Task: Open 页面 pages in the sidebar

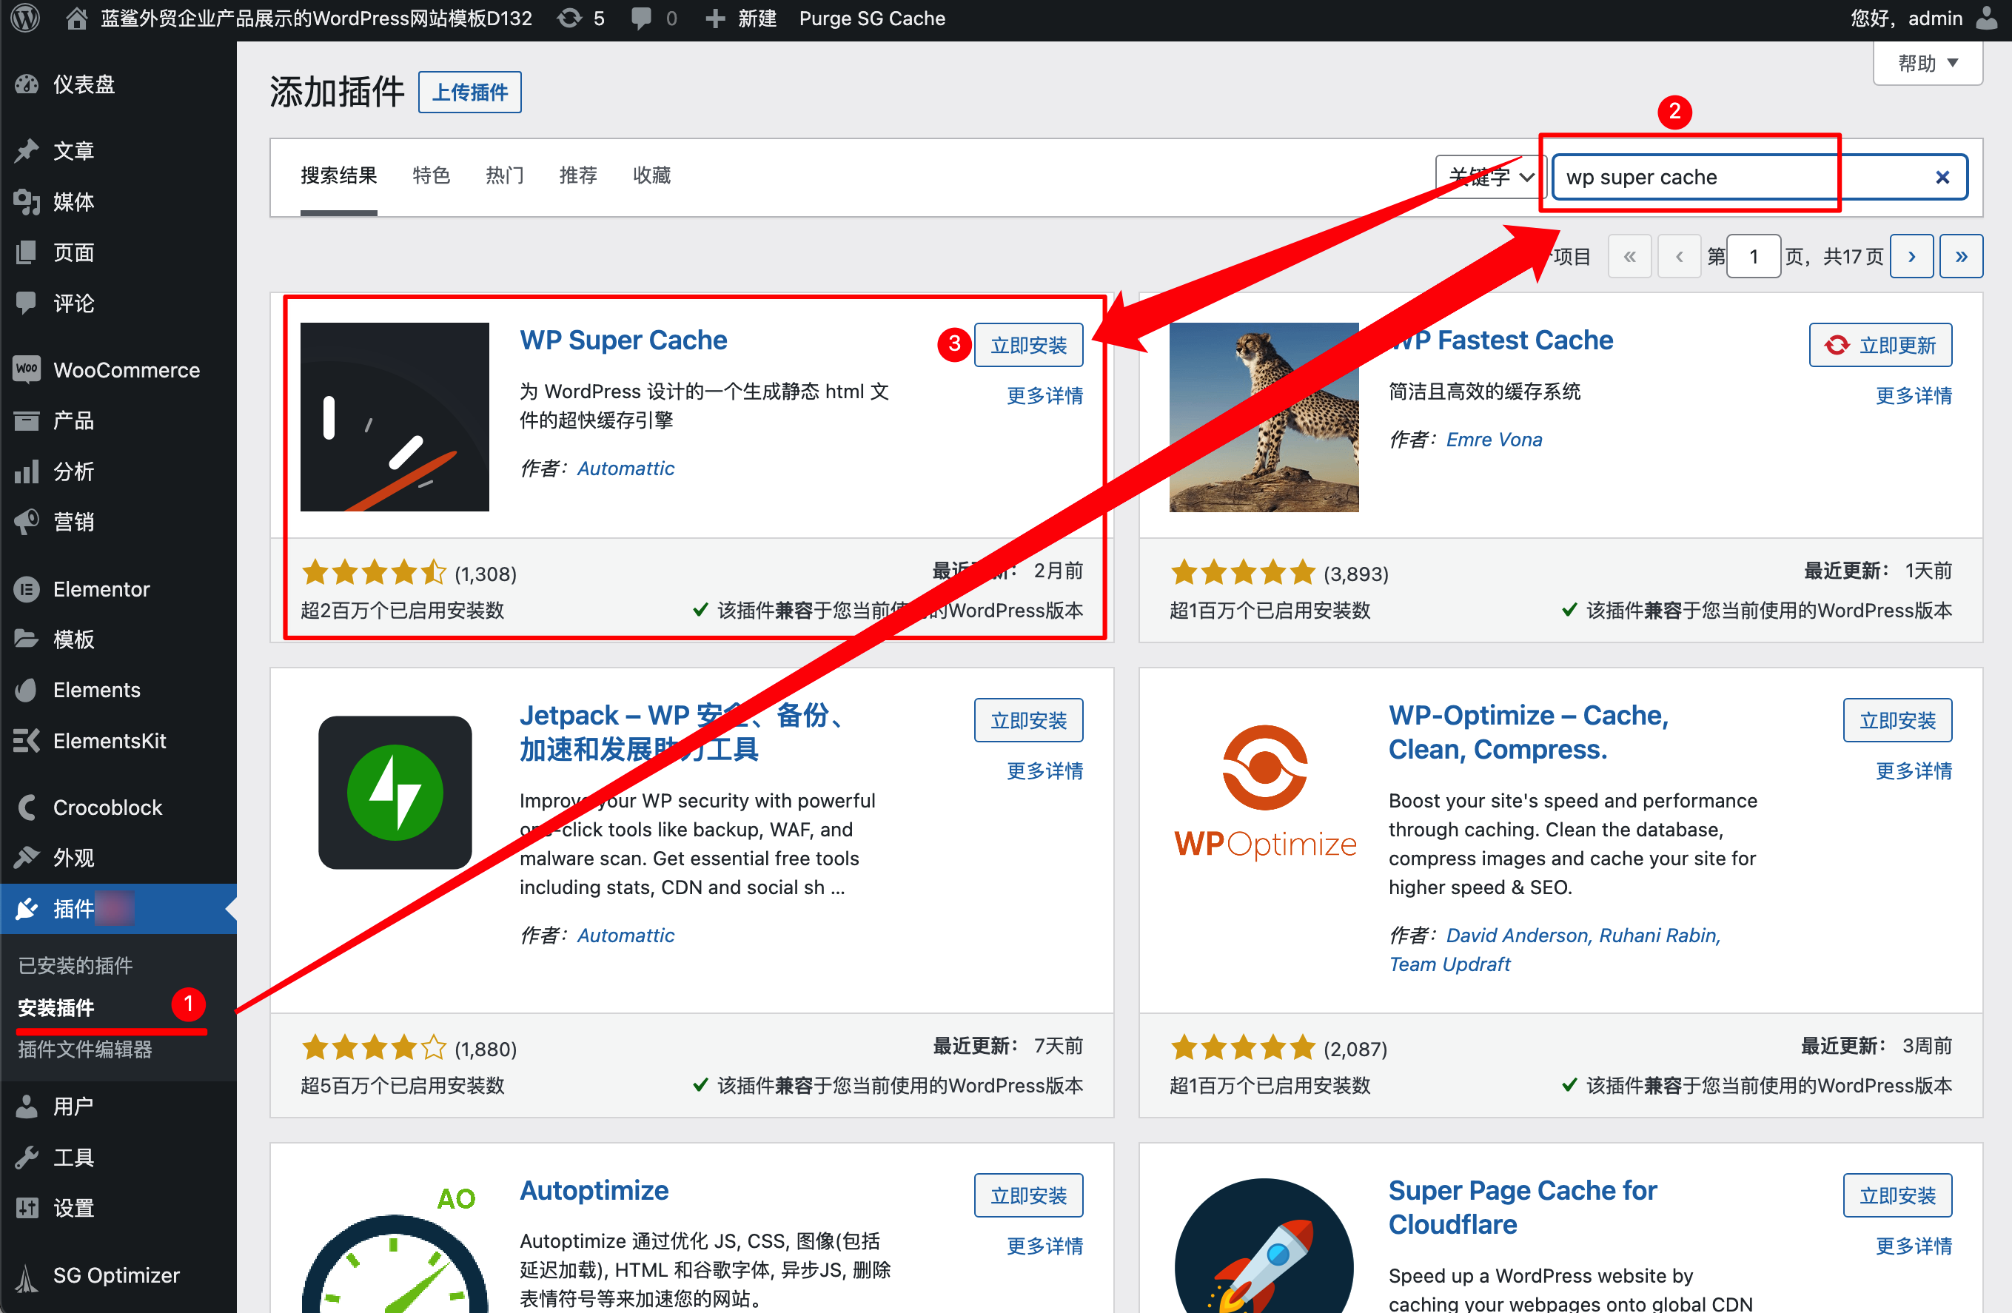Action: point(118,252)
